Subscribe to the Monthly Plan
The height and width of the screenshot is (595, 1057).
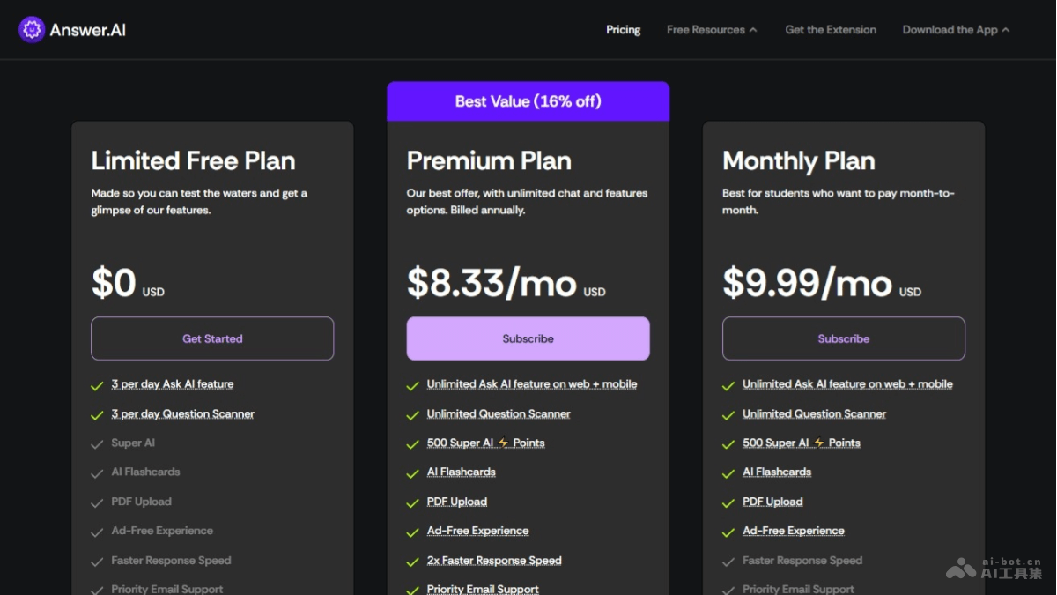point(843,338)
